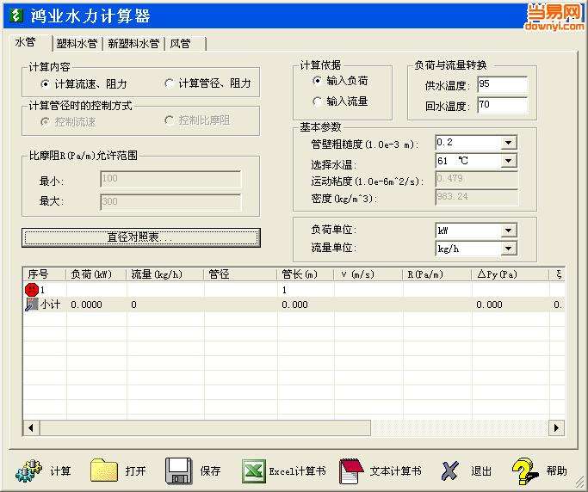The width and height of the screenshot is (588, 492).
Task: Switch to the 塑料水管 tab
Action: tap(77, 44)
